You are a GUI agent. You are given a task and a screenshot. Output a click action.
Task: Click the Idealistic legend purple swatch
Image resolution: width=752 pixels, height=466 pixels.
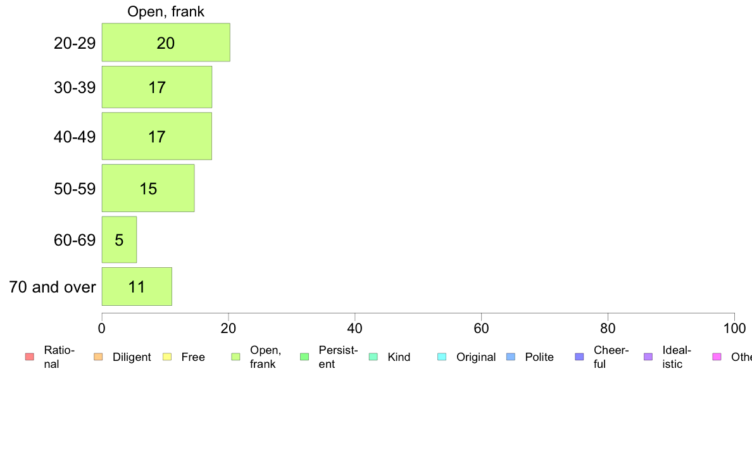click(648, 356)
